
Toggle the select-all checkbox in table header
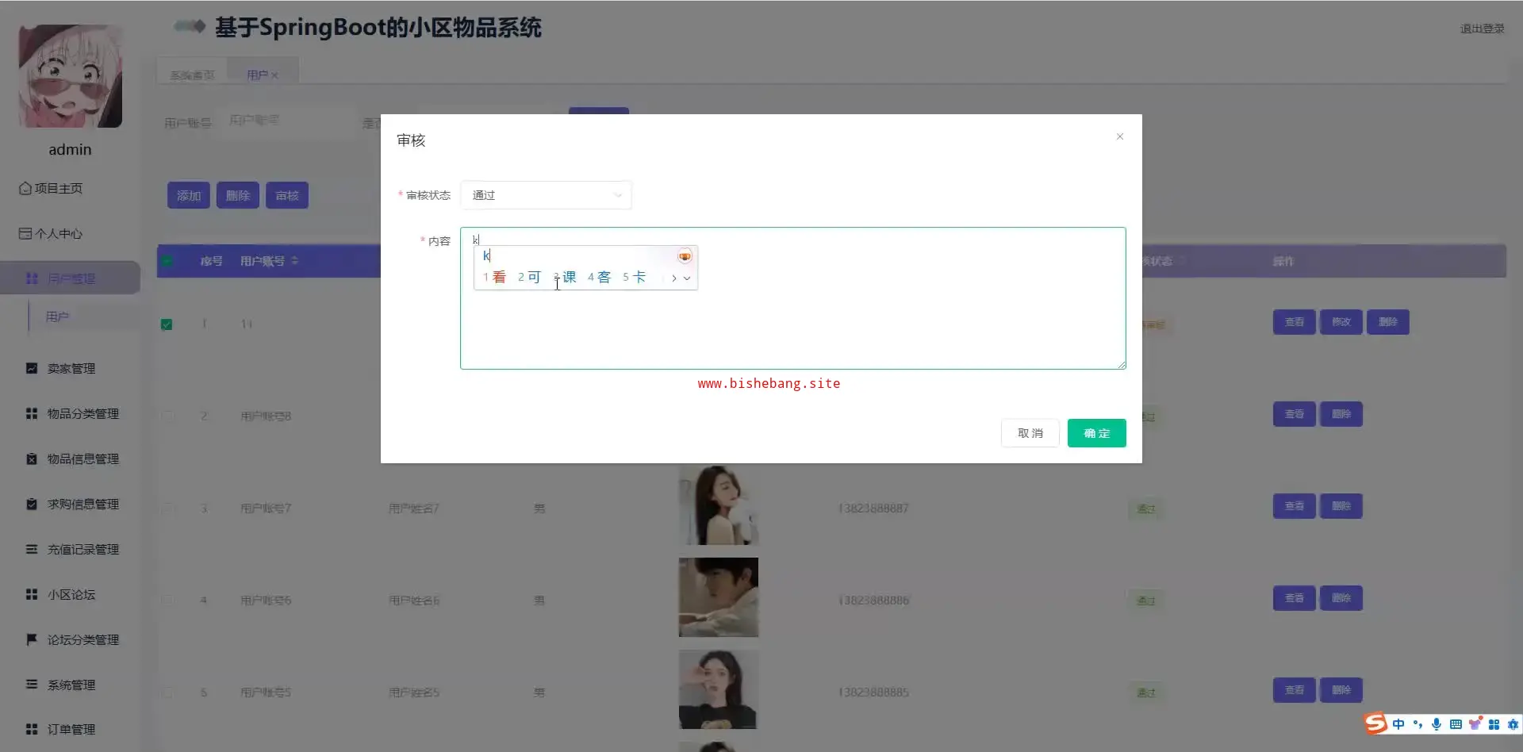coord(167,261)
